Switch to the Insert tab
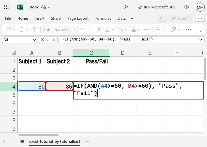The height and width of the screenshot is (147, 207). [39, 18]
